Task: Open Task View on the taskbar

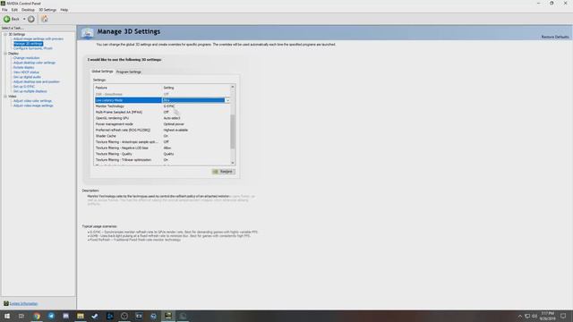Action: pyautogui.click(x=21, y=316)
